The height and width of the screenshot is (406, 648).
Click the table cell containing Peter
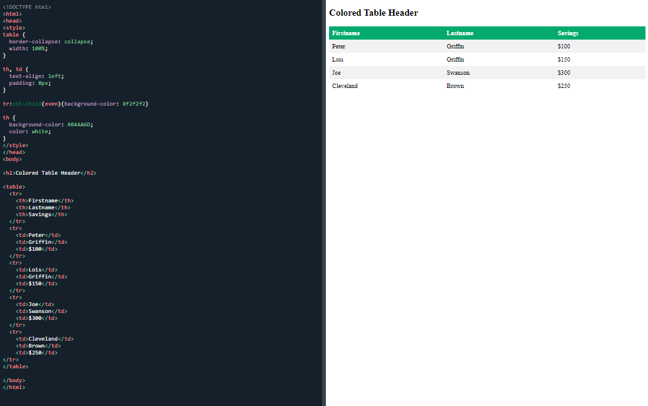pyautogui.click(x=338, y=46)
